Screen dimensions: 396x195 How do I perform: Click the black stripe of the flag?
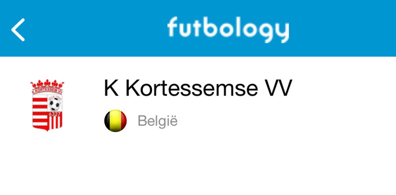(108, 121)
